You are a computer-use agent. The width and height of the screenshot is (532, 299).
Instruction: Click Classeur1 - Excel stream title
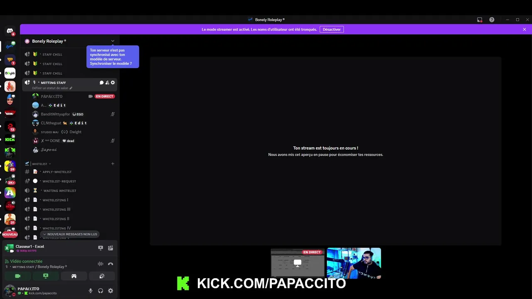(x=30, y=246)
